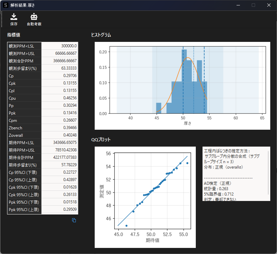
Task: Click the scrollbar in the analysis text panel
Action: 268,173
